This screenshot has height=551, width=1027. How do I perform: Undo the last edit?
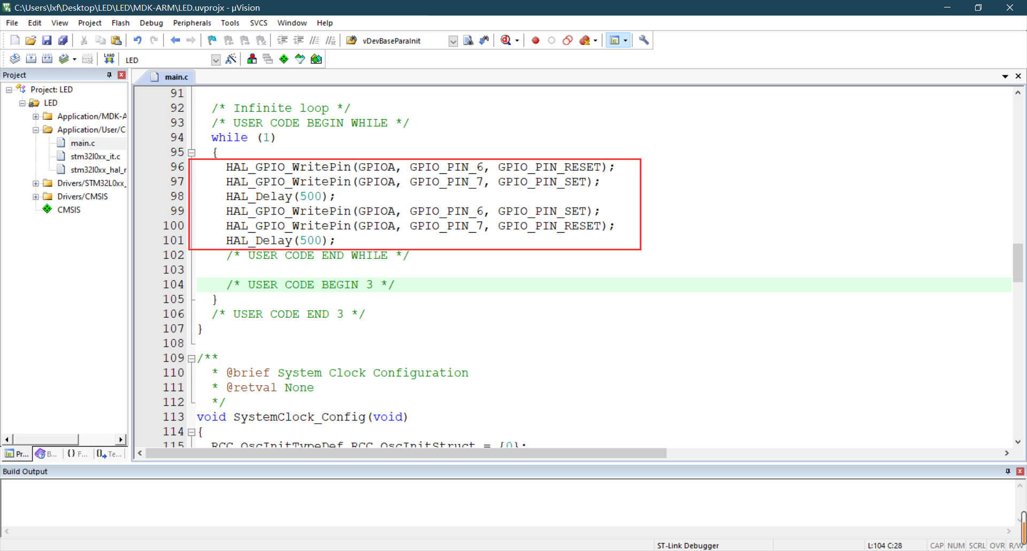coord(137,40)
